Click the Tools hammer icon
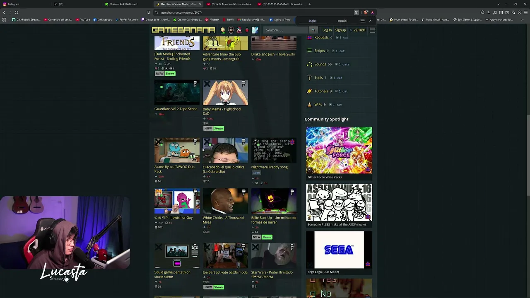This screenshot has width=530, height=298. (x=309, y=78)
